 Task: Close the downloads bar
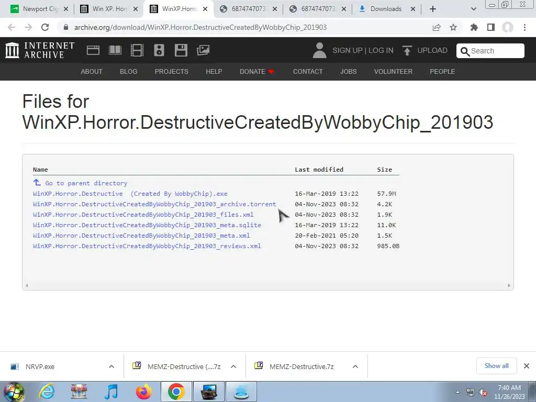[527, 366]
